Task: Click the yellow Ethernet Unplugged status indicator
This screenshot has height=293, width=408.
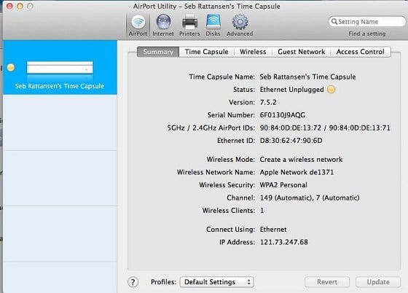Action: (331, 90)
